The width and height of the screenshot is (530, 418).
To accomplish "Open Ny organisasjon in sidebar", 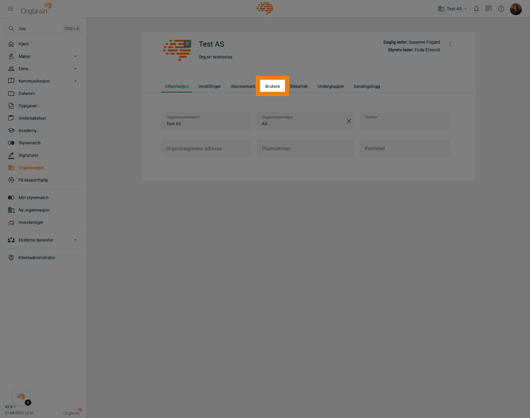I will pyautogui.click(x=43, y=210).
